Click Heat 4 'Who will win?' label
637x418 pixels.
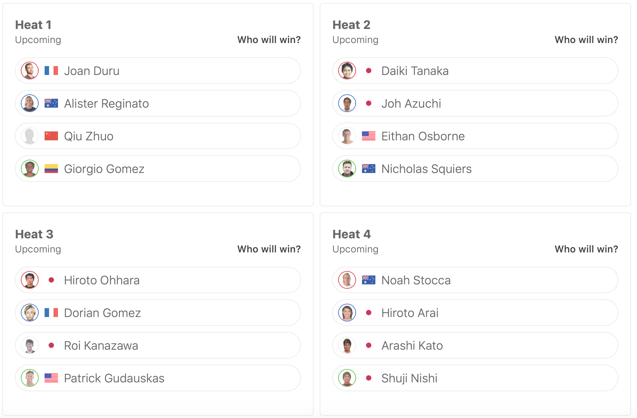coord(586,249)
